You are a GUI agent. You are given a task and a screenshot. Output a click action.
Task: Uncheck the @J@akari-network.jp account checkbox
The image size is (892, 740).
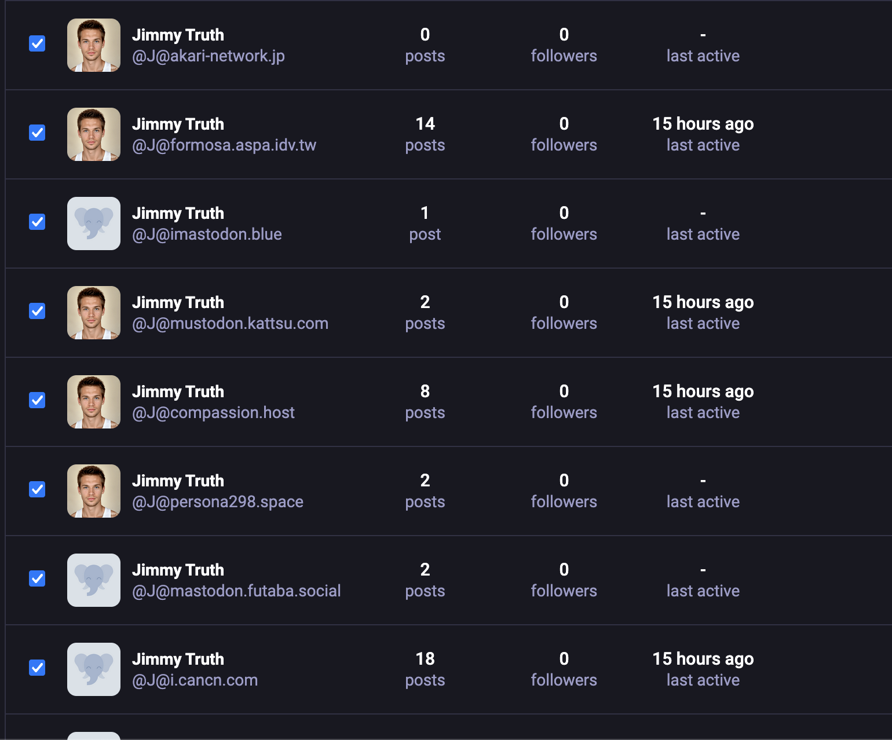click(x=37, y=43)
